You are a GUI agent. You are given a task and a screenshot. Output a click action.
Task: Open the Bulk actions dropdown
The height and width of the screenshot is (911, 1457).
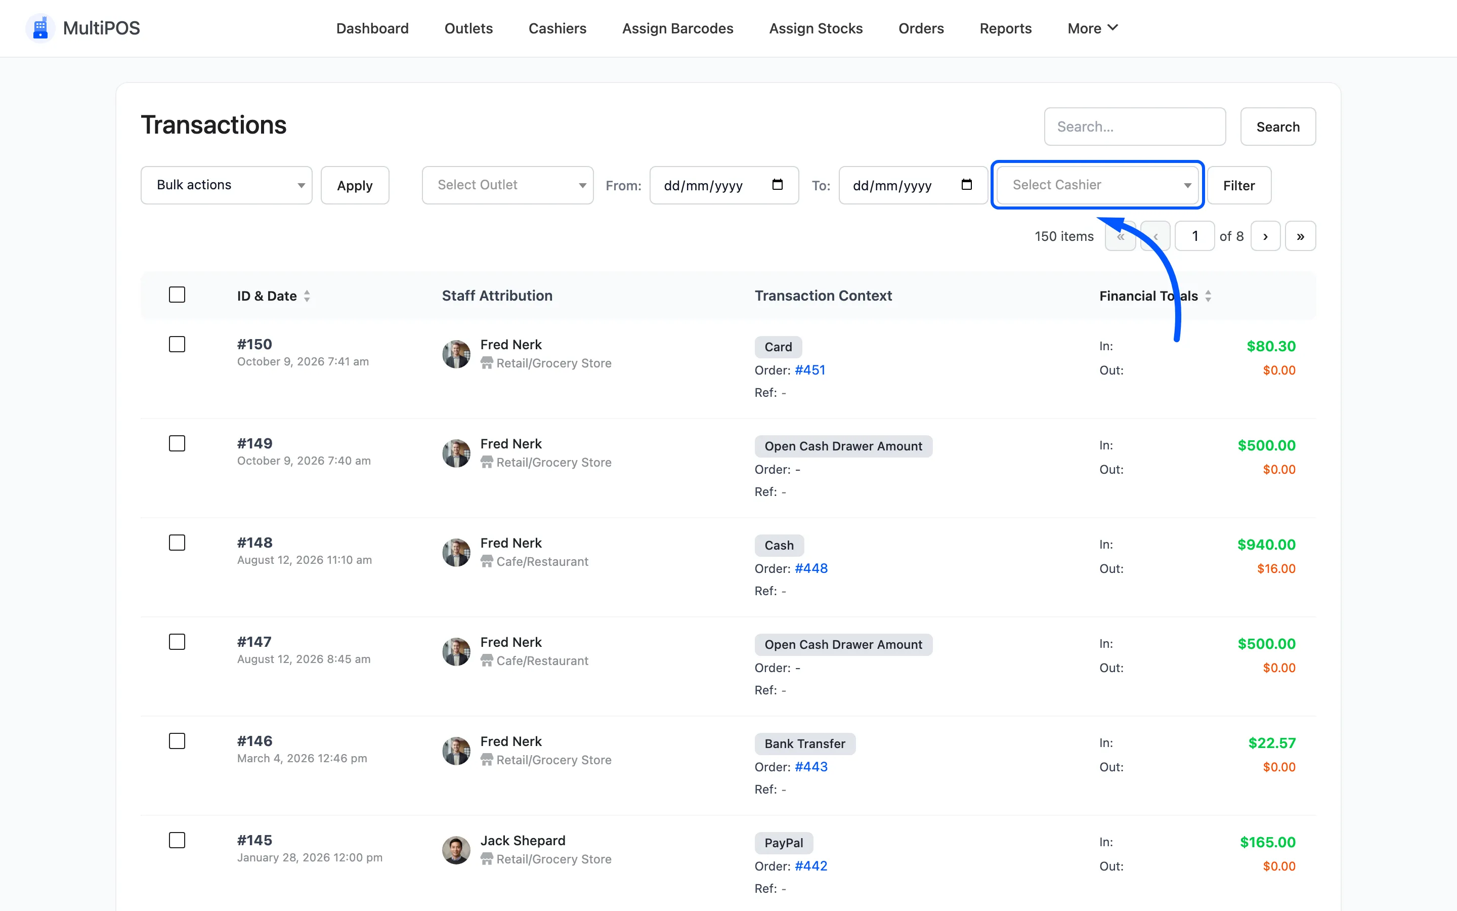point(226,185)
